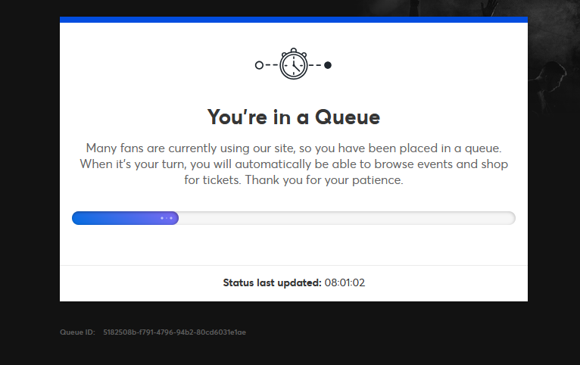Click the right end of the progress bar

point(511,218)
